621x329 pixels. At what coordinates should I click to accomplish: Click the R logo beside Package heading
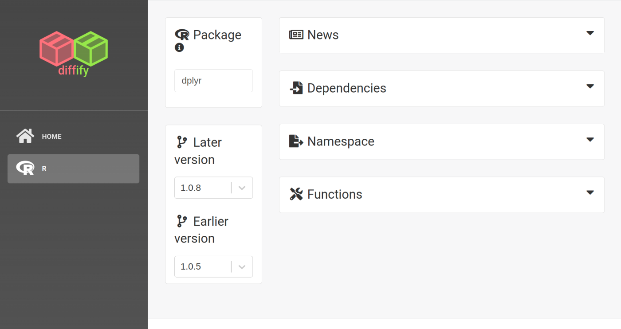[x=182, y=35]
